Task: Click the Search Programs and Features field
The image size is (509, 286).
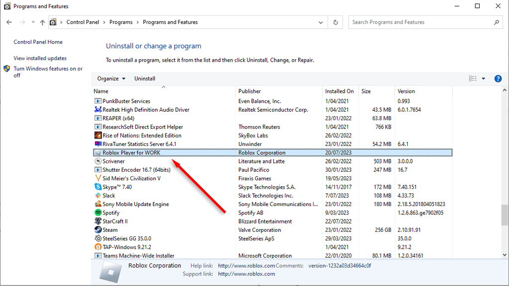Action: (422, 22)
